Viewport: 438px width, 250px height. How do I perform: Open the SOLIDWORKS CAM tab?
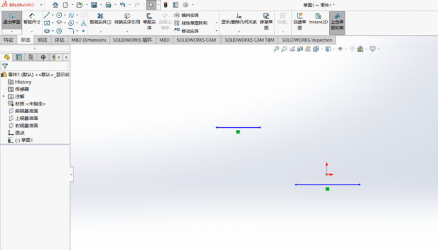[196, 40]
